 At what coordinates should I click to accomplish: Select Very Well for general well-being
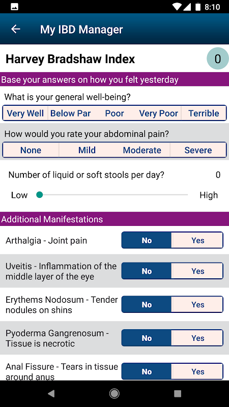[25, 113]
